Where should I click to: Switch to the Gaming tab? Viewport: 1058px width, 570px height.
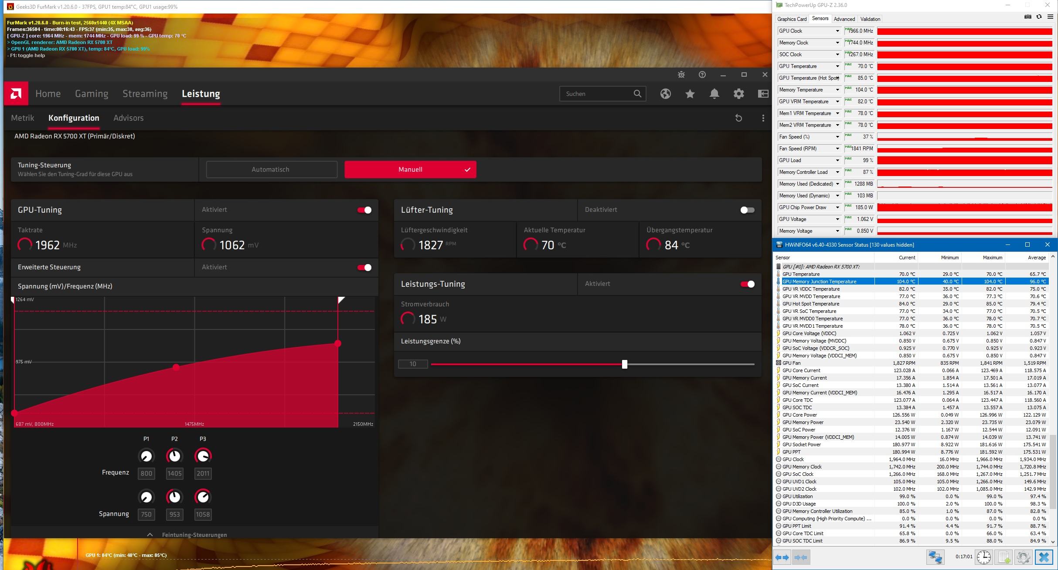click(x=92, y=94)
